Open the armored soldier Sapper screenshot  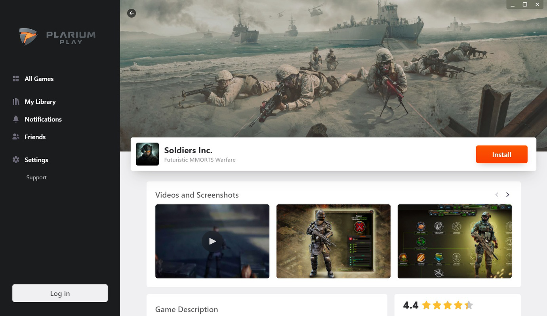pos(334,241)
